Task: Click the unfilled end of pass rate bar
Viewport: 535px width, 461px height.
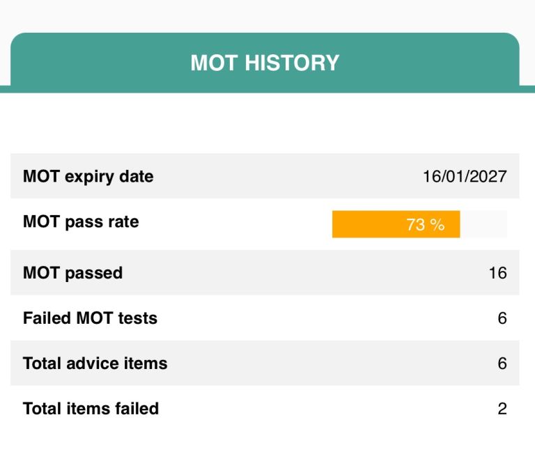Action: click(x=483, y=224)
